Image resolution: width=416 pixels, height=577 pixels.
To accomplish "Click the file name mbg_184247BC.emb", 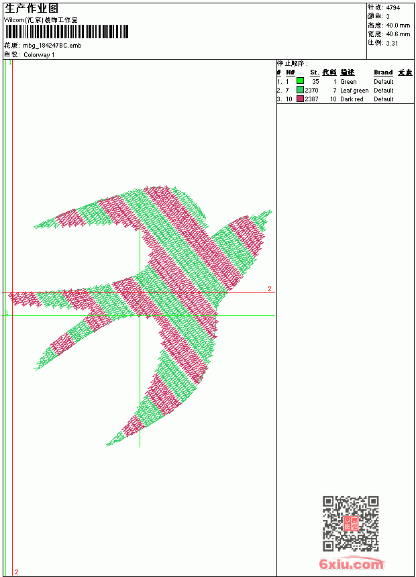I will [x=52, y=46].
